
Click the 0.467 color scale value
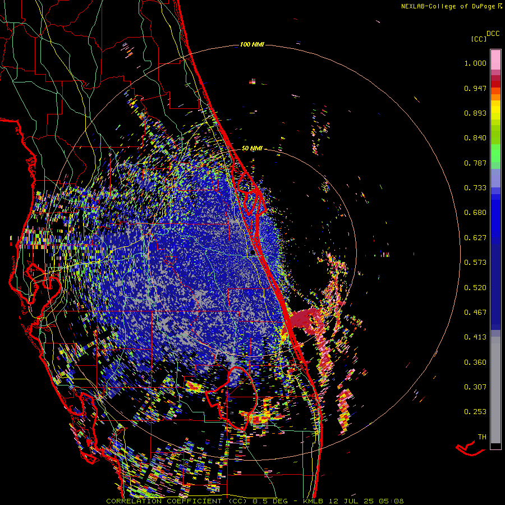475,313
